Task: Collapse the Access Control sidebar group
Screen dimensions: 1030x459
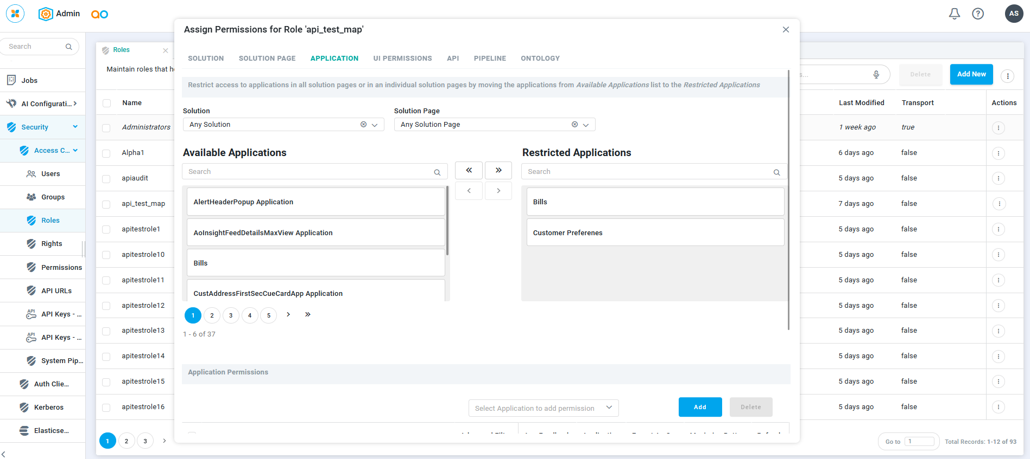Action: (x=75, y=150)
